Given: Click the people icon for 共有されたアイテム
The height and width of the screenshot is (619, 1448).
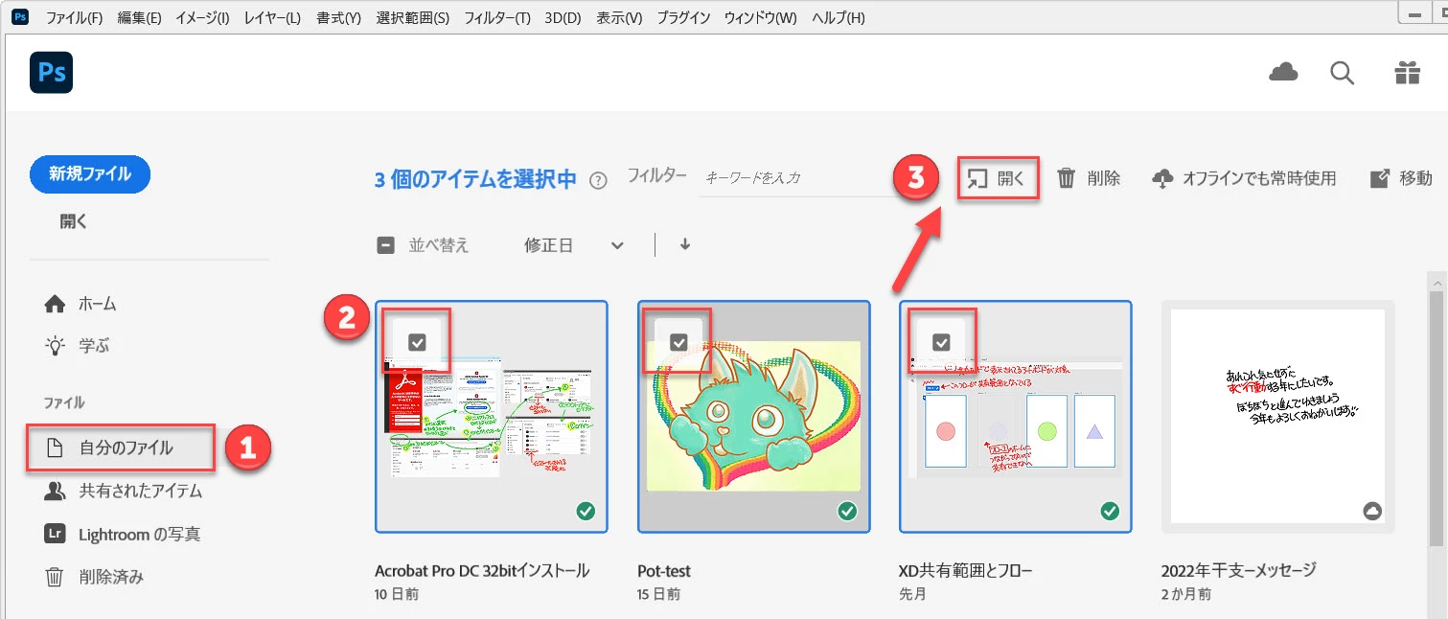Looking at the screenshot, I should point(55,491).
